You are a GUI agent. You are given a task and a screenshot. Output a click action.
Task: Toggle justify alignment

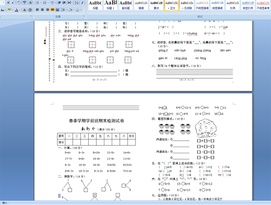click(53, 10)
